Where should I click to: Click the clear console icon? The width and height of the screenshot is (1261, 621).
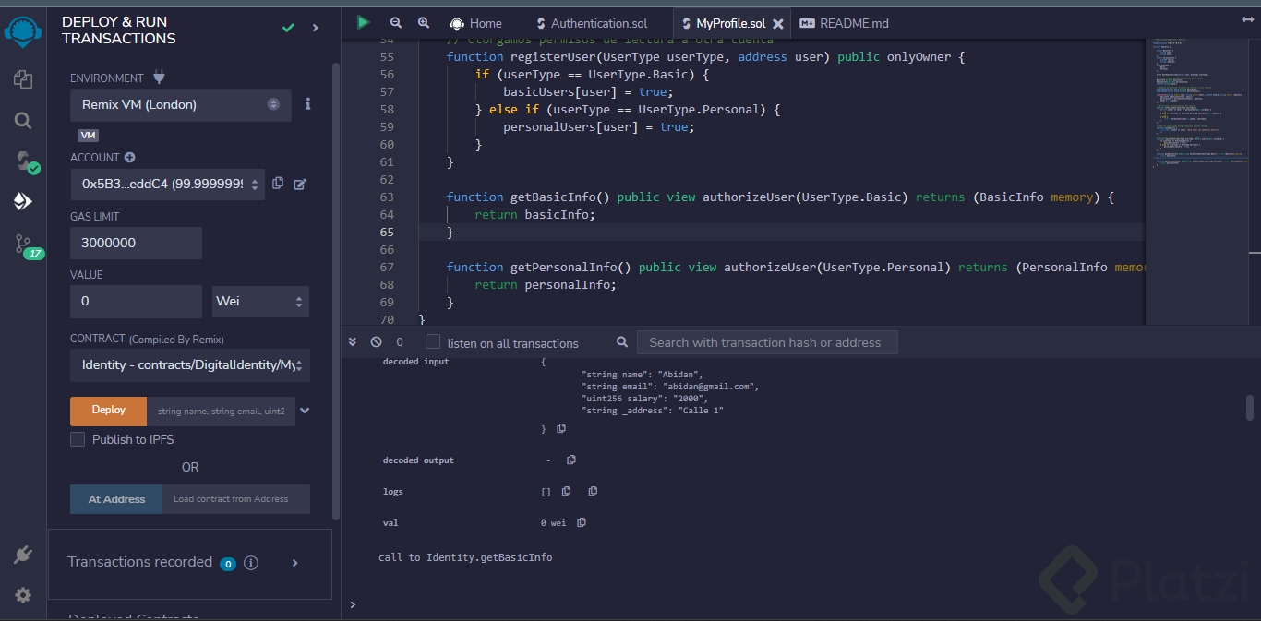[376, 342]
